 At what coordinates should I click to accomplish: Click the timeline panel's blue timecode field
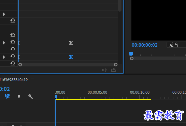(5, 89)
